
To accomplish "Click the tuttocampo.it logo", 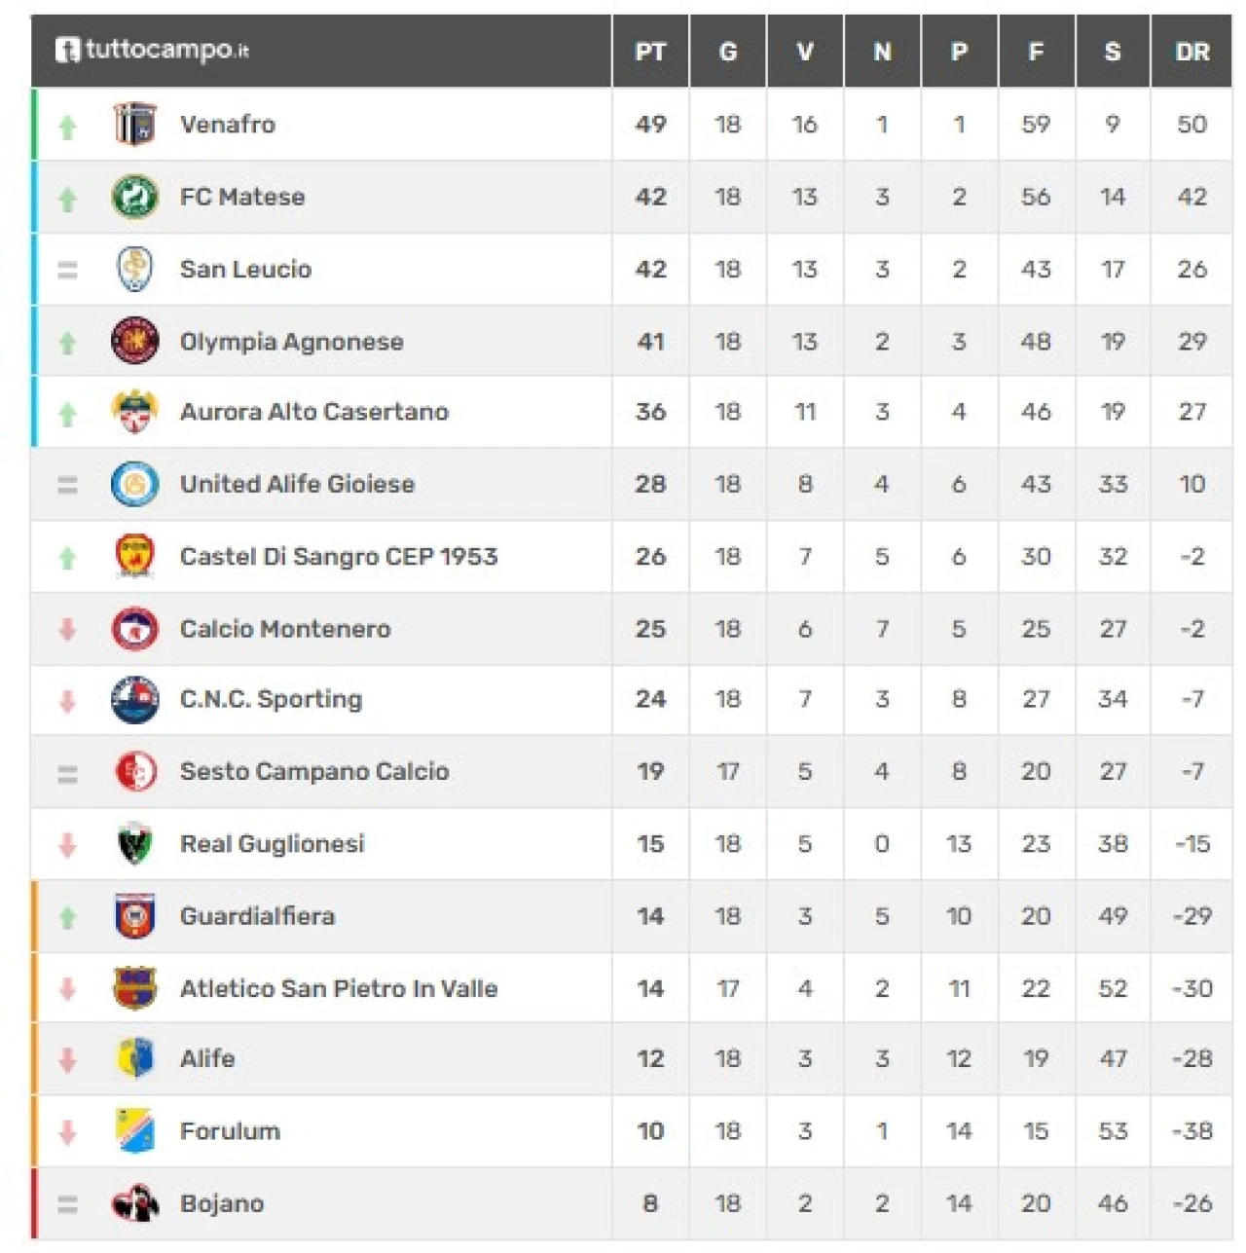I will pyautogui.click(x=152, y=49).
